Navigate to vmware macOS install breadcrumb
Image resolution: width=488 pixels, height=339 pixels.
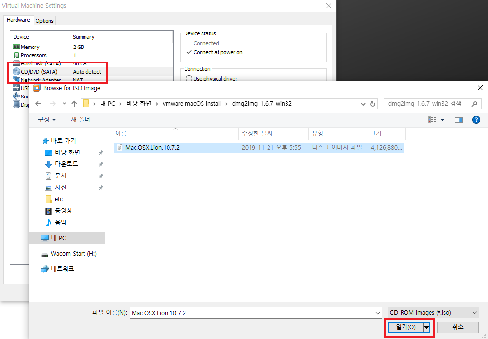(192, 104)
